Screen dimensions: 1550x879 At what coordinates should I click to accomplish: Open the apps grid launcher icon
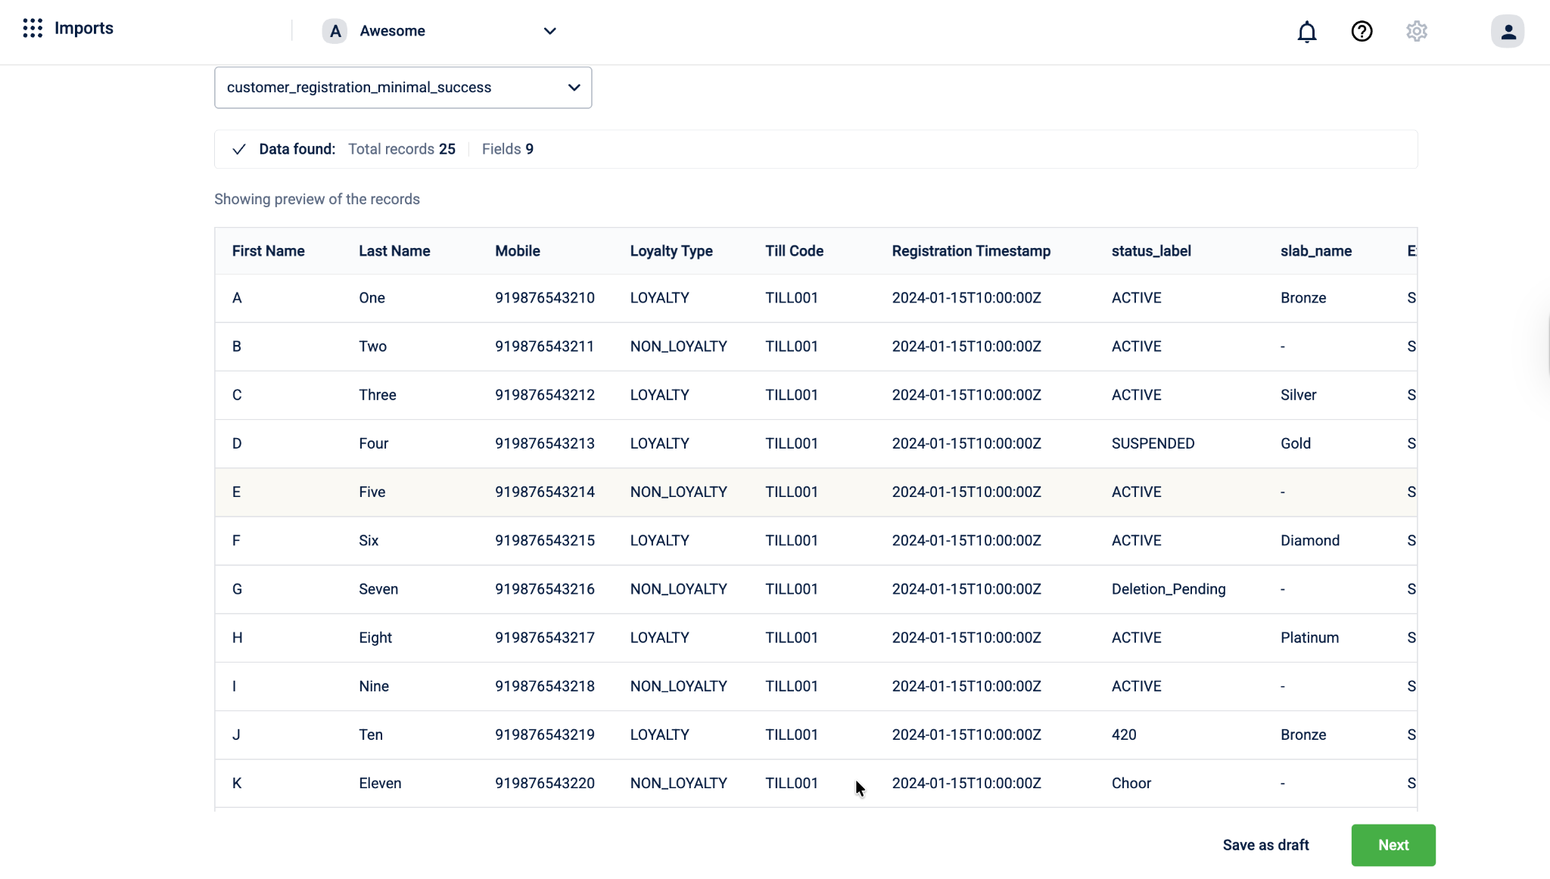pos(33,29)
